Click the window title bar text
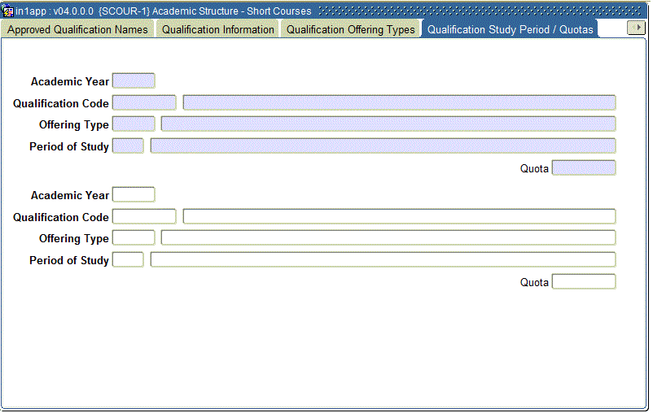Image resolution: width=653 pixels, height=413 pixels. pos(164,11)
